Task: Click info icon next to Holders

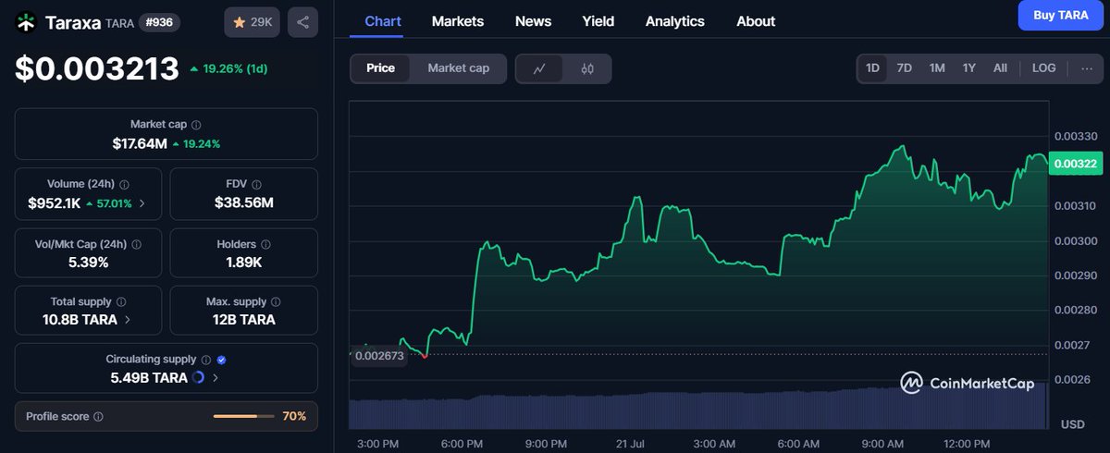Action: pos(265,245)
